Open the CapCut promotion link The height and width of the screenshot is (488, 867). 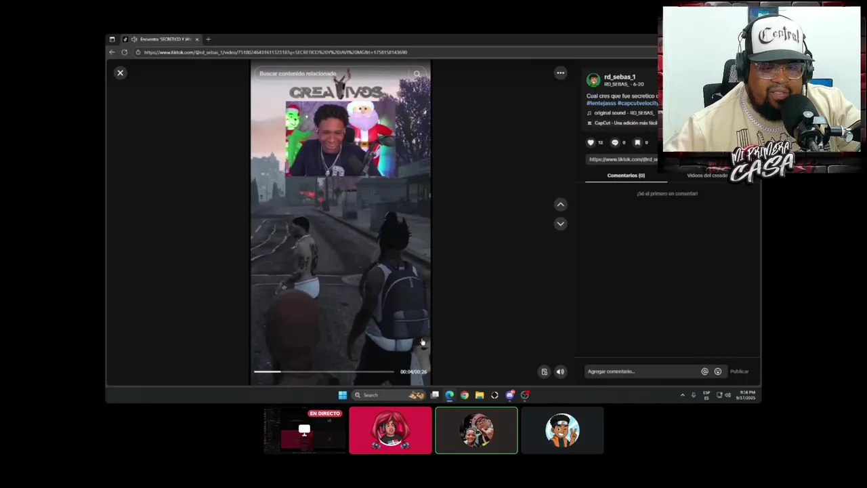(x=622, y=123)
